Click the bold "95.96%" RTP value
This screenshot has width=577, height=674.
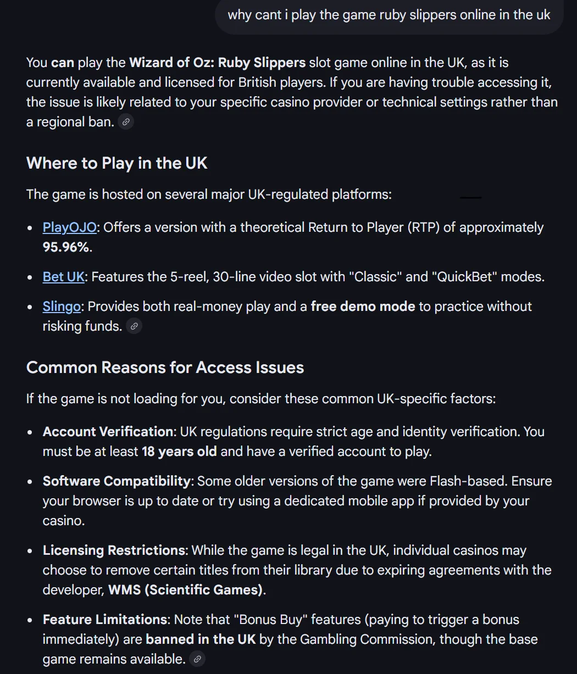pyautogui.click(x=66, y=247)
